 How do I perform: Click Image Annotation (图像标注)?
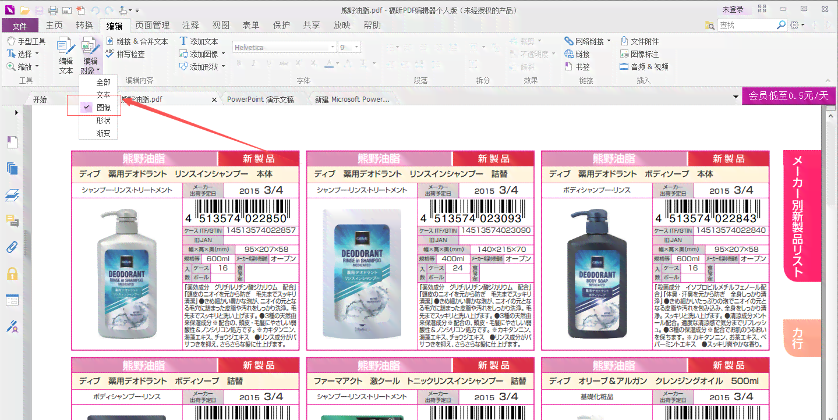click(639, 54)
